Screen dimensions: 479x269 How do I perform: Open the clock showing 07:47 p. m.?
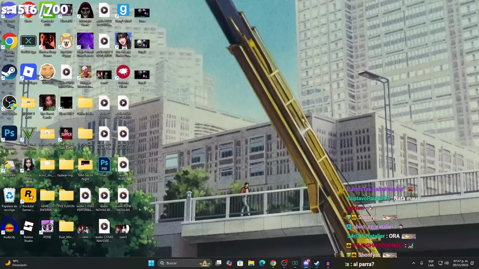(x=461, y=263)
